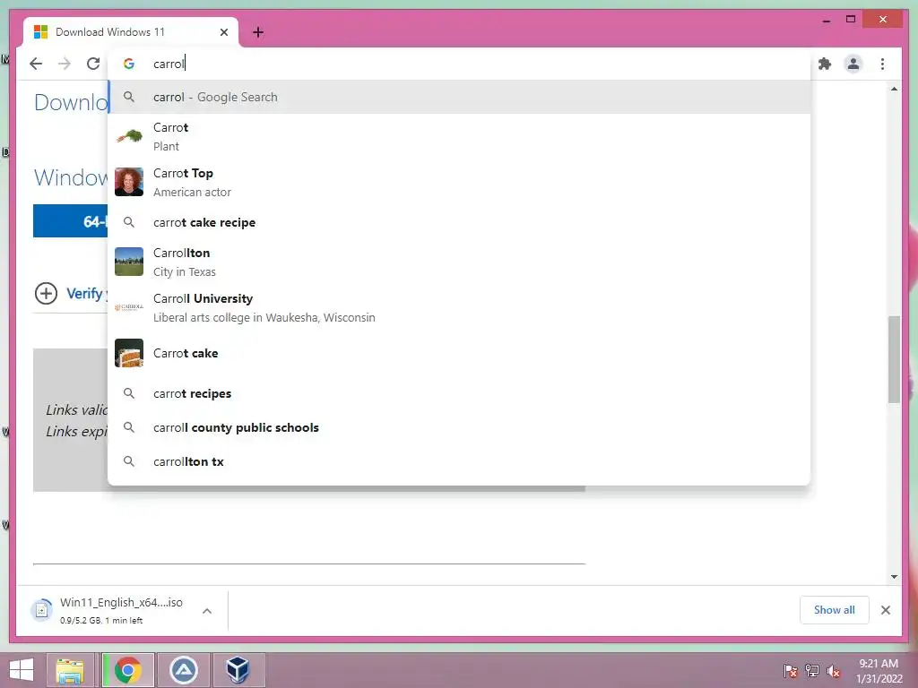The width and height of the screenshot is (918, 688).
Task: Select 'carrot cake recipe' suggestion
Action: click(x=459, y=222)
